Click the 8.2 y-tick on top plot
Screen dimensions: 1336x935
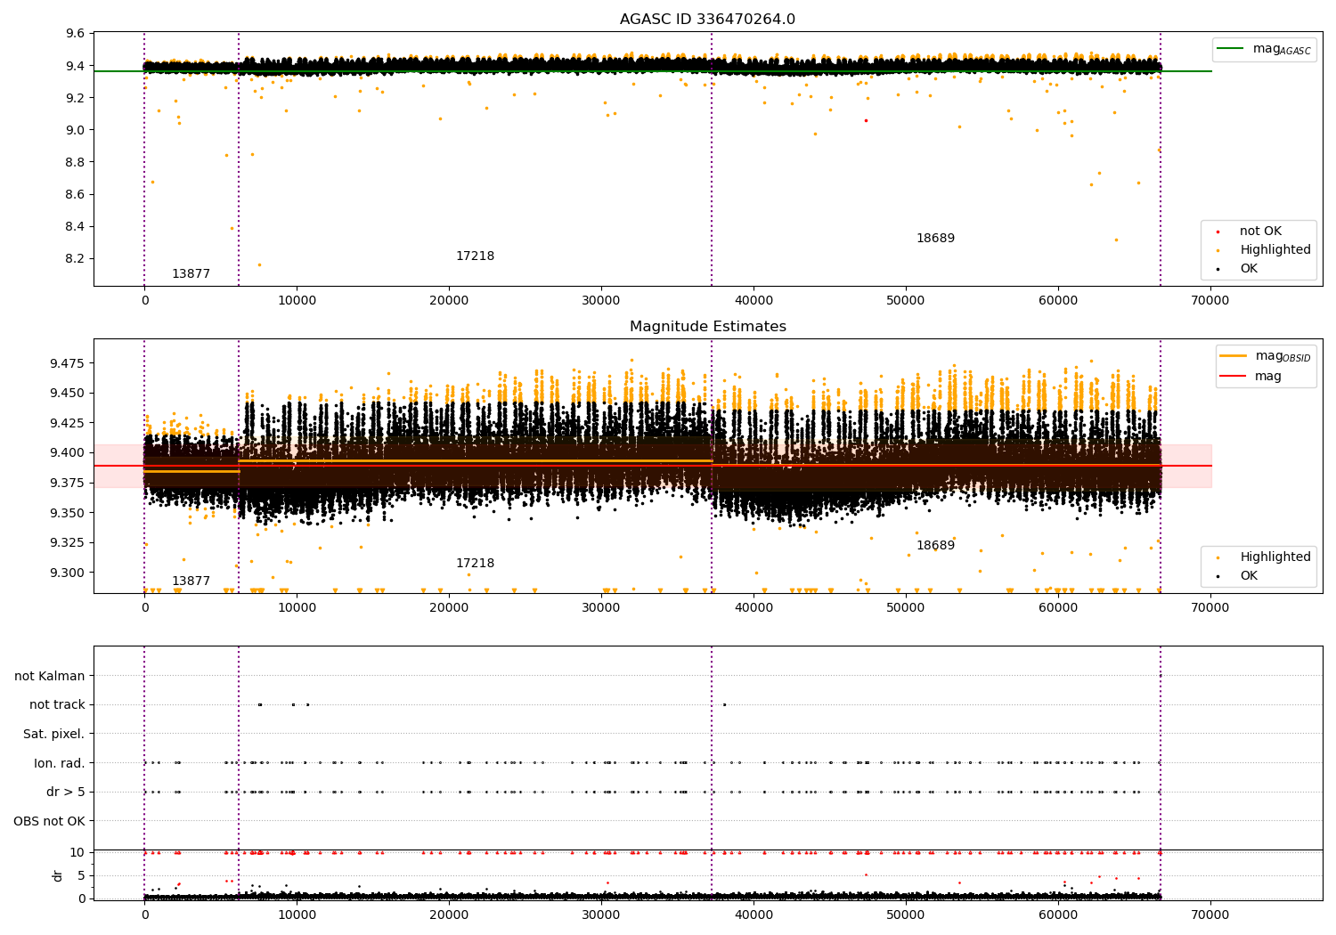pyautogui.click(x=76, y=259)
